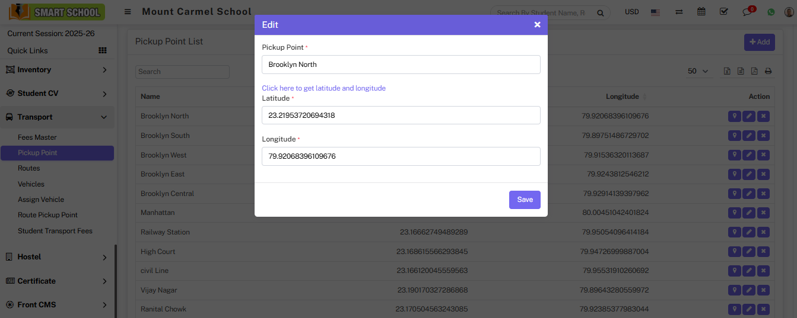This screenshot has height=318, width=797.
Task: Click the edit pencil for Vijay Nagar
Action: [x=749, y=290]
